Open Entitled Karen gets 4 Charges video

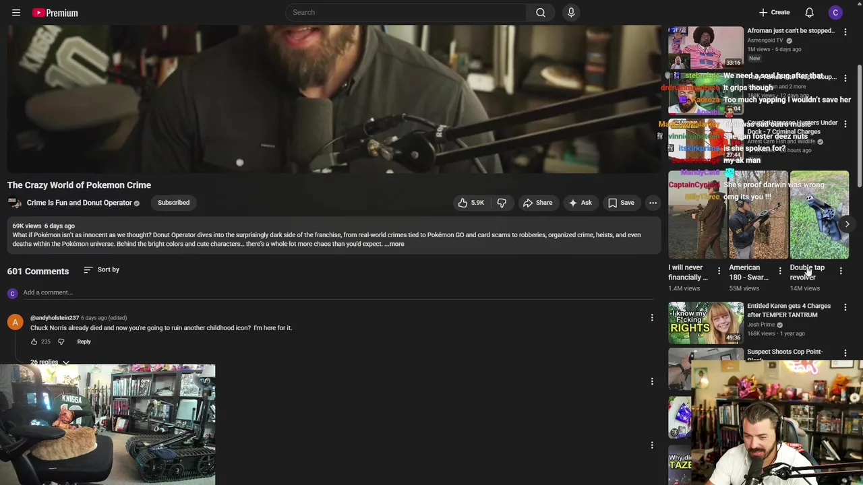coord(789,310)
